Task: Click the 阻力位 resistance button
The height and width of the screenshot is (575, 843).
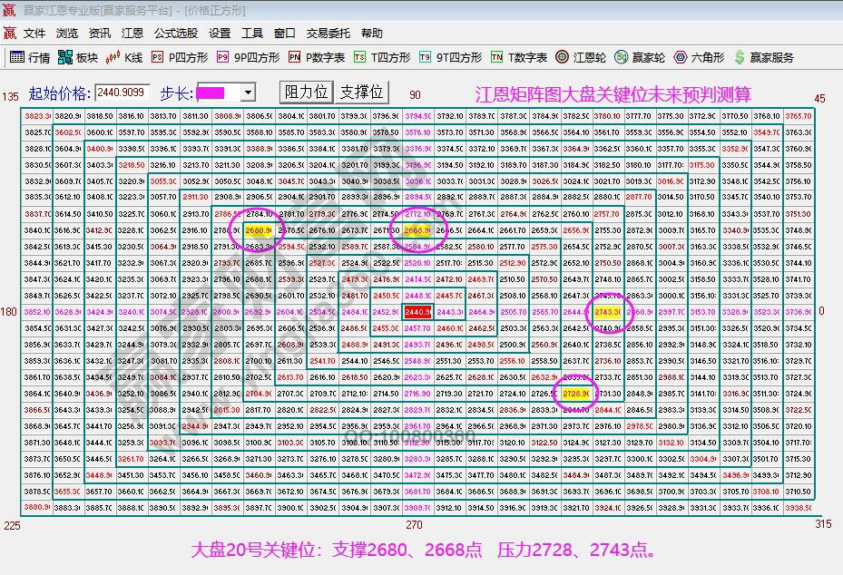Action: click(306, 91)
